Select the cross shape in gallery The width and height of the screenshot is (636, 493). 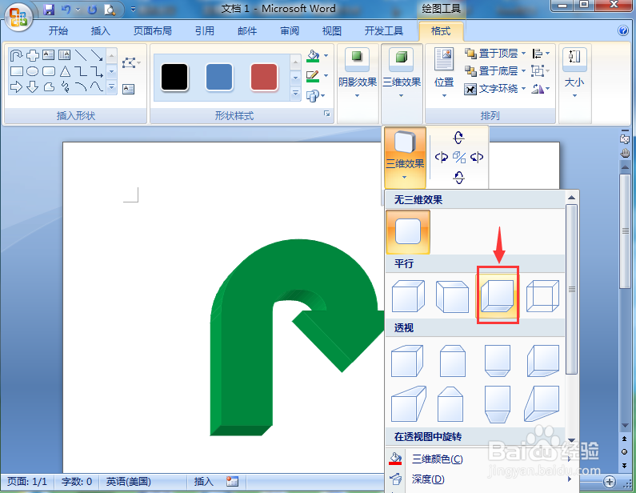click(33, 54)
